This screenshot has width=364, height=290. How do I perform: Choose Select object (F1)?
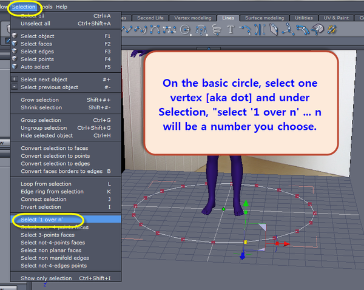pyautogui.click(x=66, y=36)
